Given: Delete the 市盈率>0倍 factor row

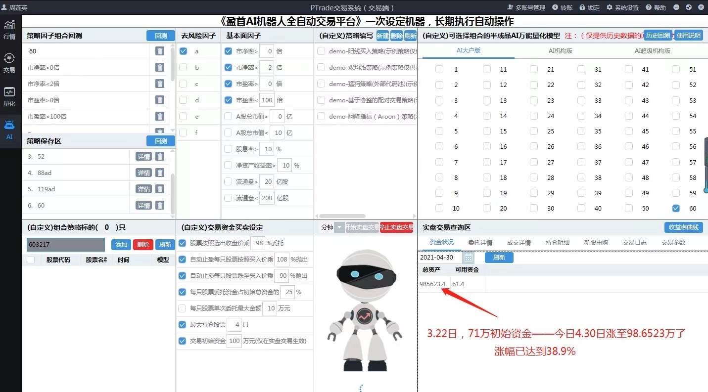Looking at the screenshot, I should pos(160,100).
